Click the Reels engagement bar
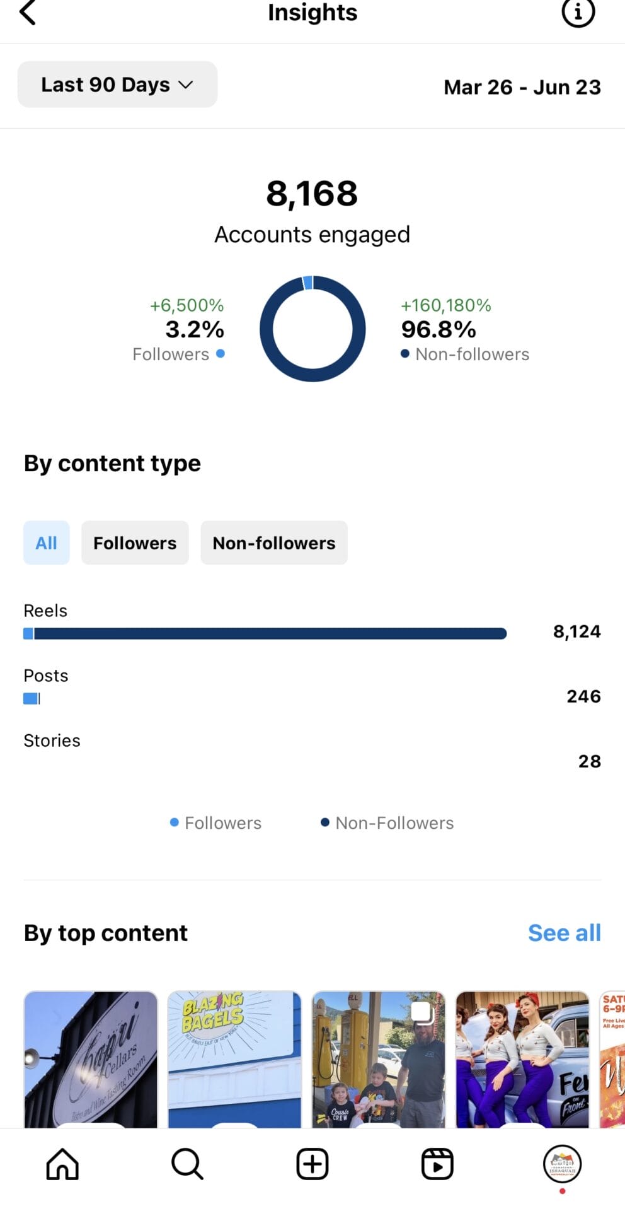This screenshot has width=625, height=1211. click(x=265, y=634)
